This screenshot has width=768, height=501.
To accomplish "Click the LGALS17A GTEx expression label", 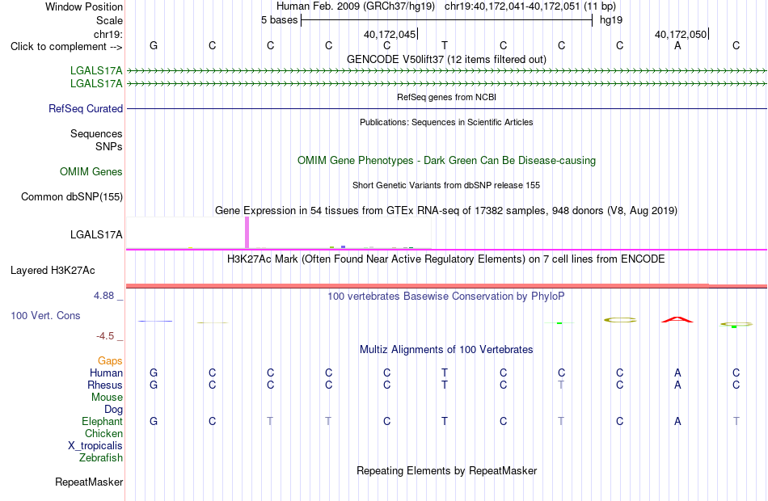I will point(96,234).
